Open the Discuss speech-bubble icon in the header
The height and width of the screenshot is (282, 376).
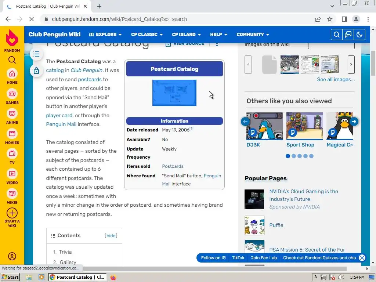(348, 35)
